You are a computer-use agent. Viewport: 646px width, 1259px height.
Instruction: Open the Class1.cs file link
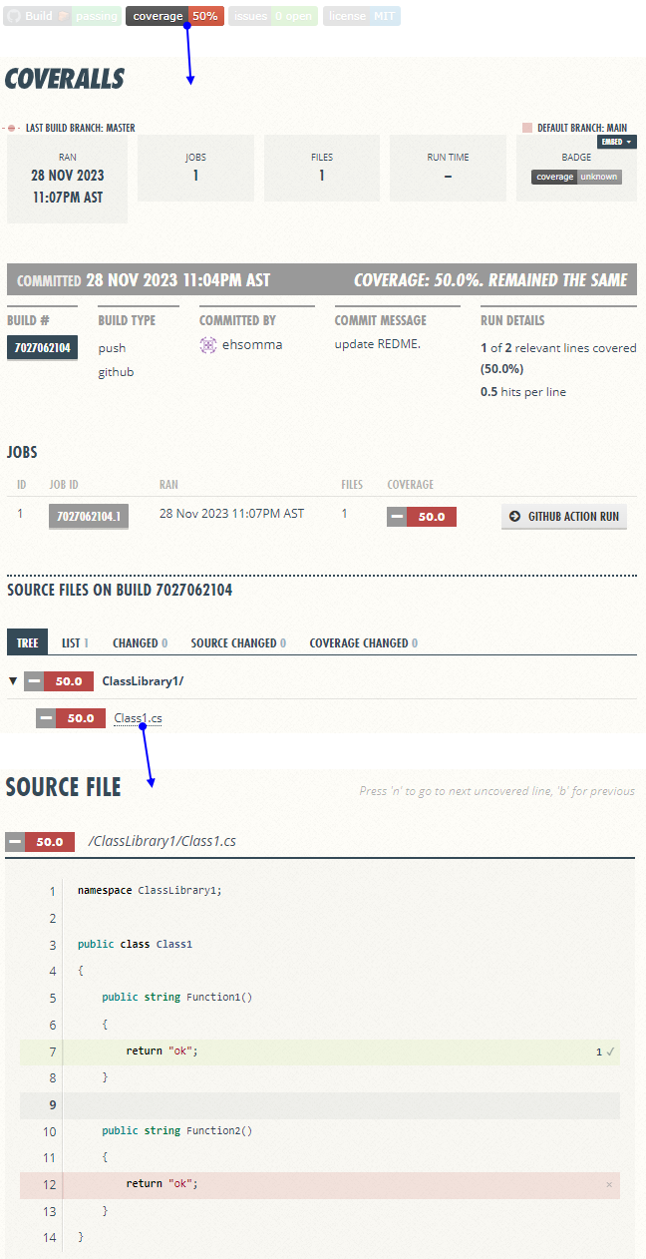pos(138,717)
